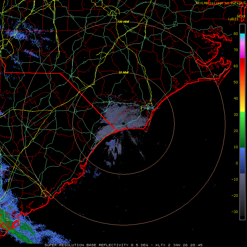Screen dimensions: 247x247
Task: Click the 60 value on the dBZ scale
Action: (x=236, y=66)
